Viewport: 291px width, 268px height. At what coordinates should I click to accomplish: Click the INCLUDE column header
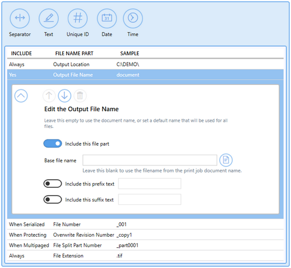[x=21, y=54]
